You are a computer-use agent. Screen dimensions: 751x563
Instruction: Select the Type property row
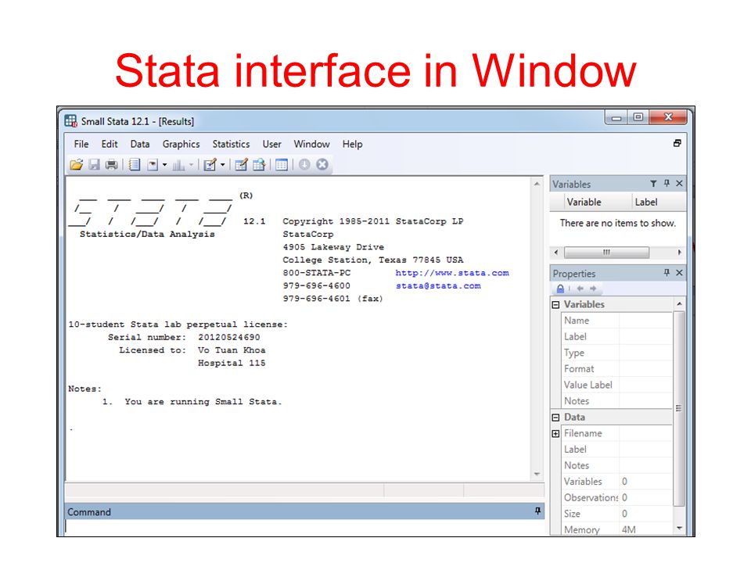pyautogui.click(x=617, y=353)
